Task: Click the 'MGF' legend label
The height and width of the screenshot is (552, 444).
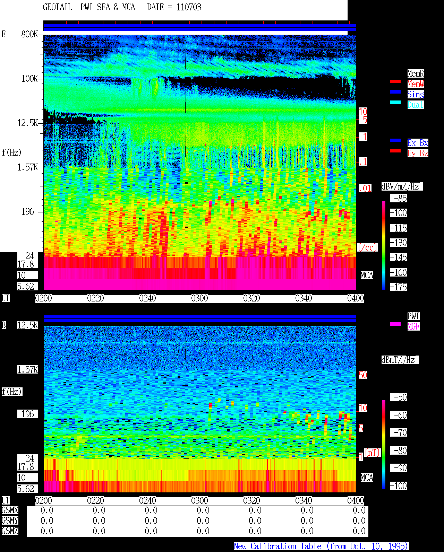Action: pos(413,326)
